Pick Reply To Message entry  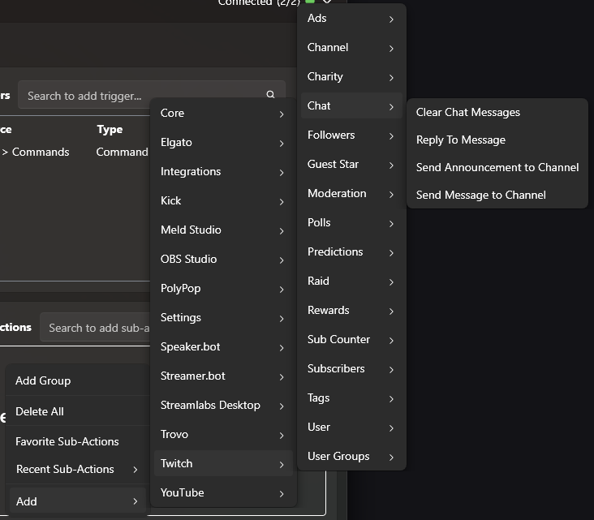[460, 140]
